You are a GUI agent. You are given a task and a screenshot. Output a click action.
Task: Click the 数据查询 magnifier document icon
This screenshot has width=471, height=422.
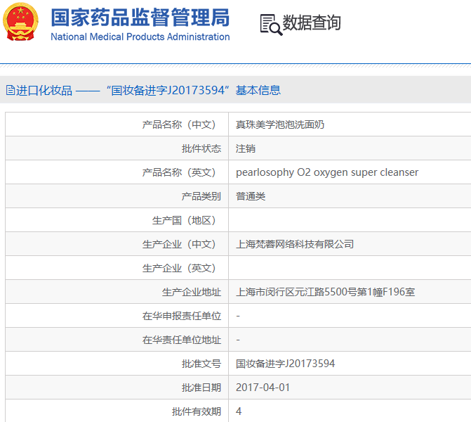[x=270, y=23]
